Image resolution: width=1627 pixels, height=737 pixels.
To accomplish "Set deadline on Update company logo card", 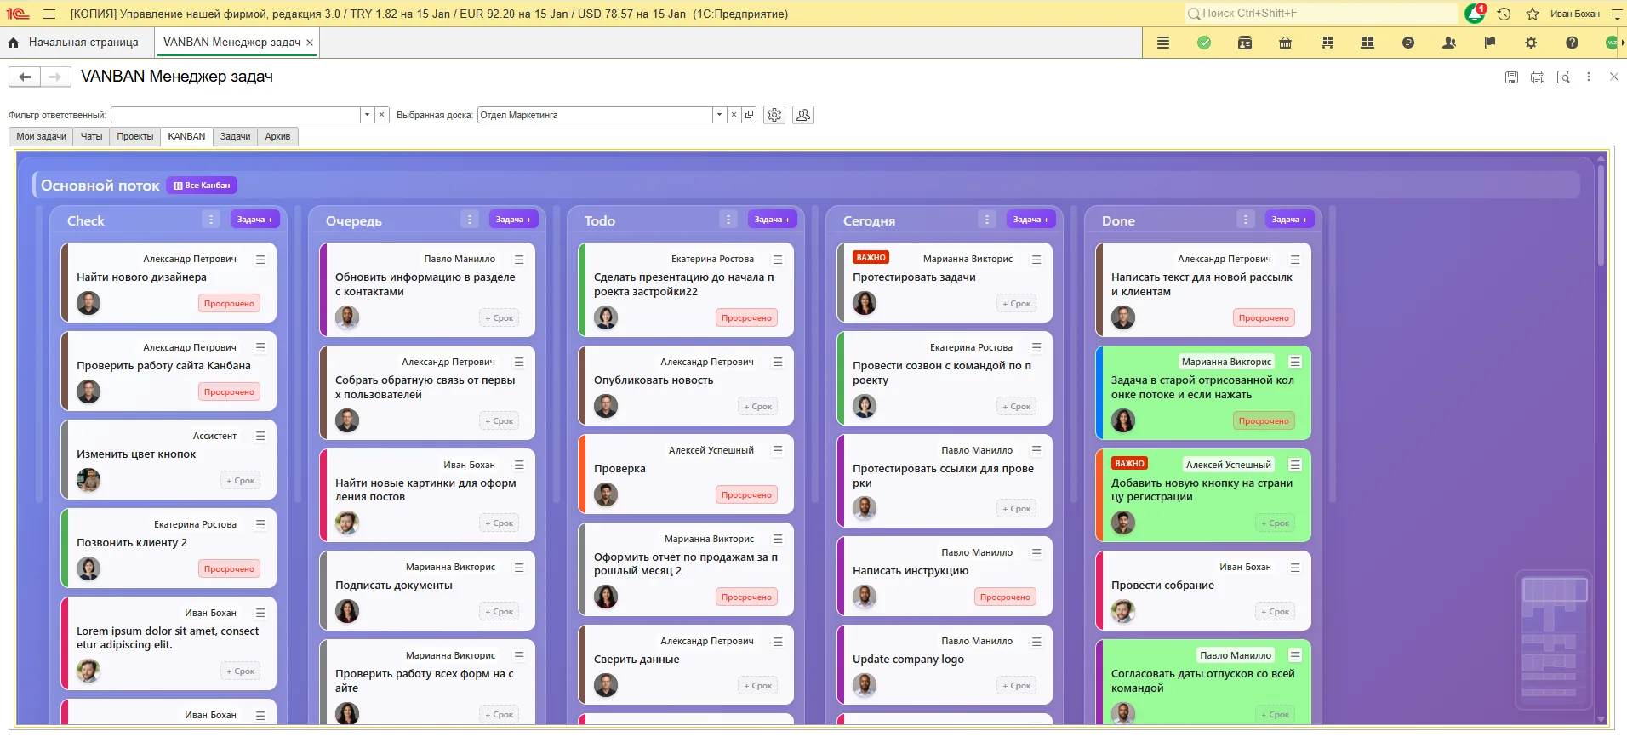I will (x=1017, y=686).
